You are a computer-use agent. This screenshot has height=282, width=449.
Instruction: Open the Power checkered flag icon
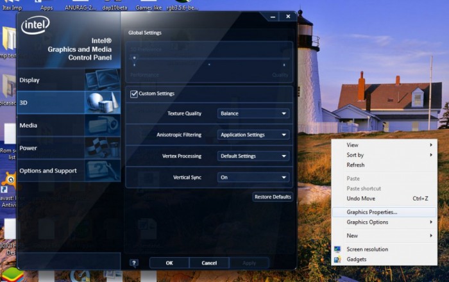click(x=102, y=148)
